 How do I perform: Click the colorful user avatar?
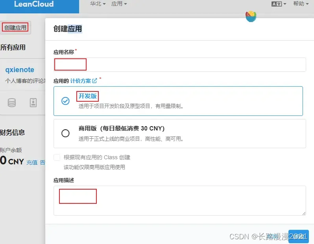[251, 17]
